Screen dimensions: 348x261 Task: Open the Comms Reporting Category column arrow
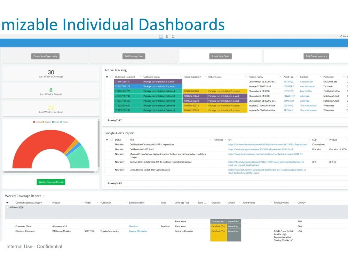[x=49, y=203]
